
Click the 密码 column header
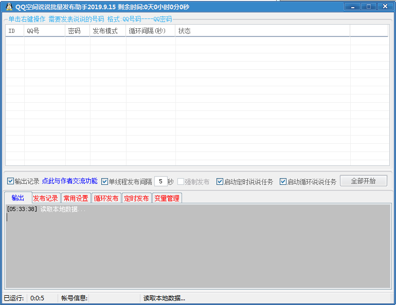pos(77,31)
